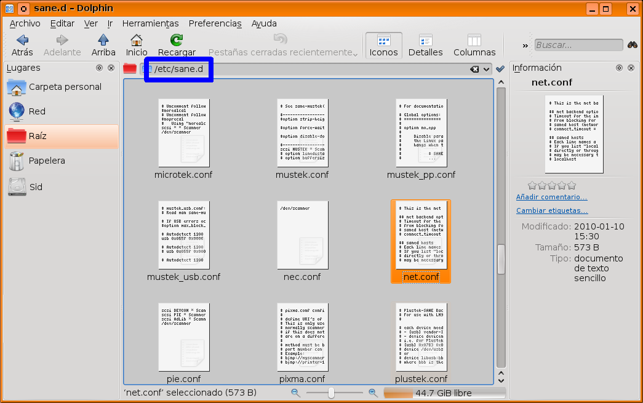Viewport: 643px width, 403px height.
Task: Click the file view scrollbar handle
Action: click(x=501, y=258)
